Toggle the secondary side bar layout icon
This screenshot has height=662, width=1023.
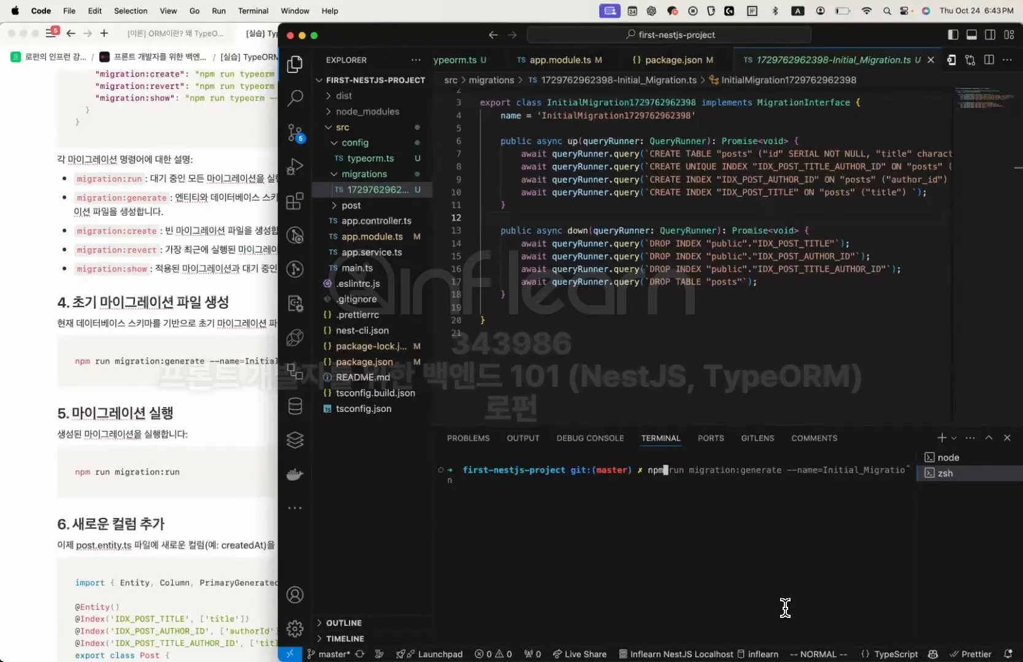click(990, 35)
